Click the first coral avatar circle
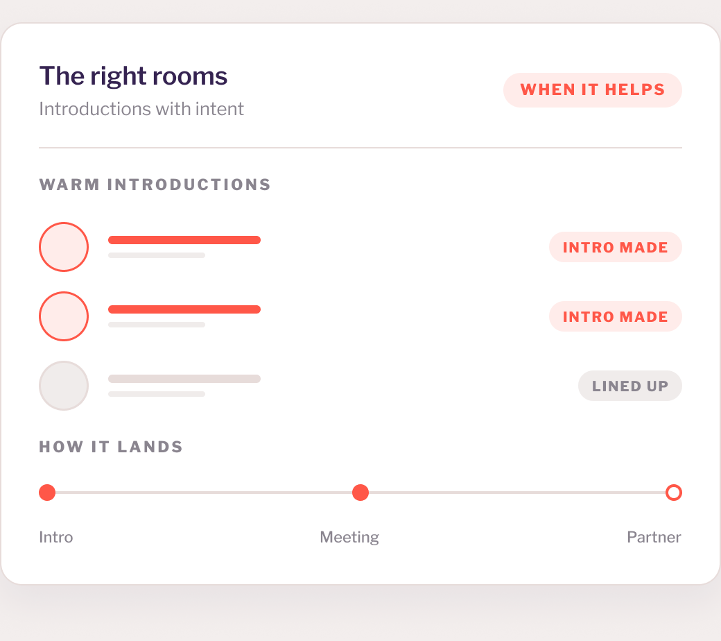Image resolution: width=721 pixels, height=641 pixels. [64, 247]
